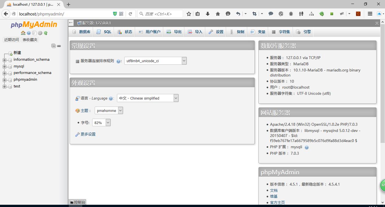Screen dimensions: 385x207
Task: Expand the mysql database node
Action: click(x=5, y=67)
